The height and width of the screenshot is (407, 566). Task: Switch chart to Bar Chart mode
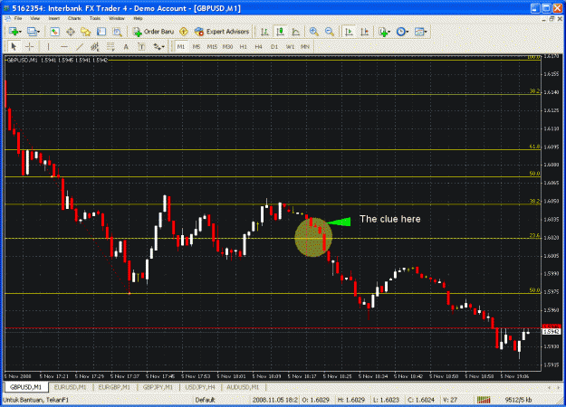click(264, 32)
